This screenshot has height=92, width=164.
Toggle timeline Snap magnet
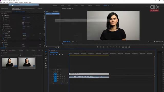[54, 54]
